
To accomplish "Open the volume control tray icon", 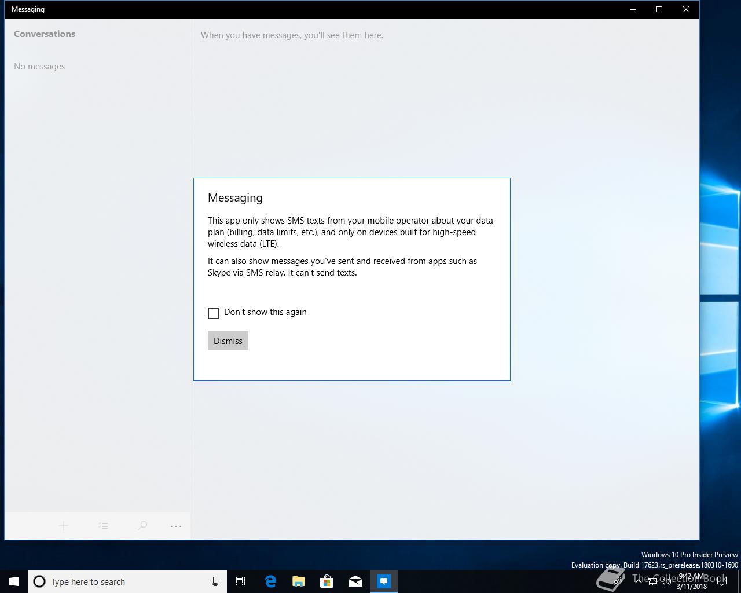I will tap(666, 581).
